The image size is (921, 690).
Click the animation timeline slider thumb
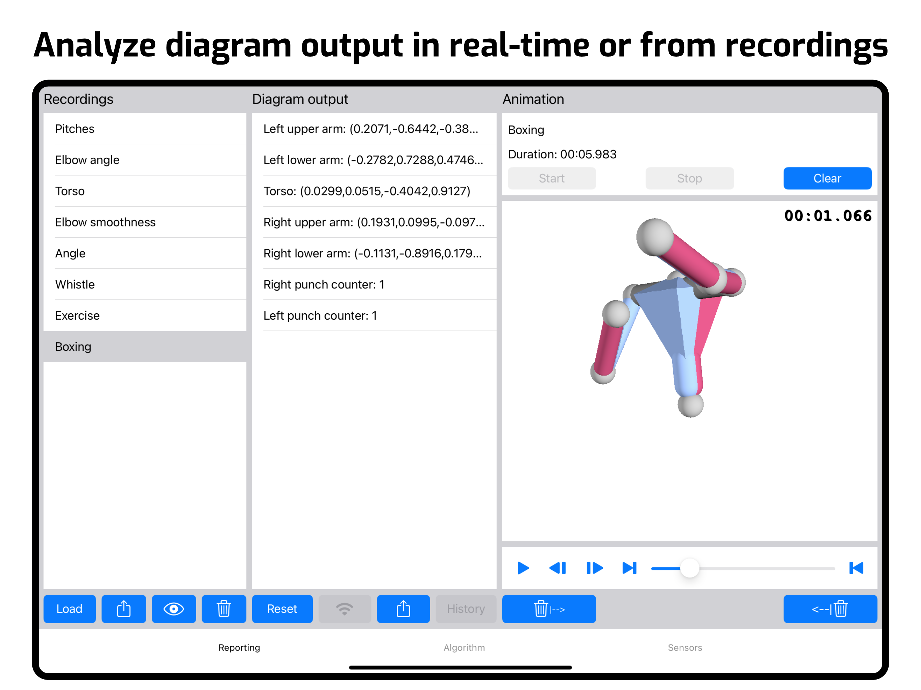click(x=689, y=568)
